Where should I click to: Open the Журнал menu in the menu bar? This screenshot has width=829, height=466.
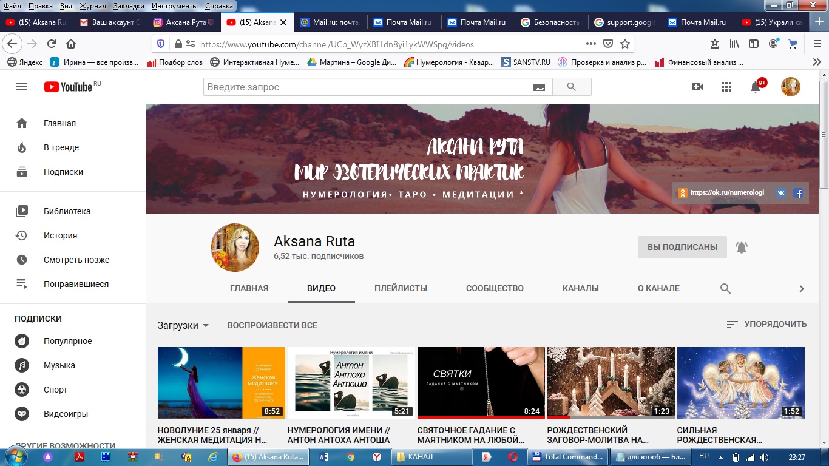coord(92,6)
